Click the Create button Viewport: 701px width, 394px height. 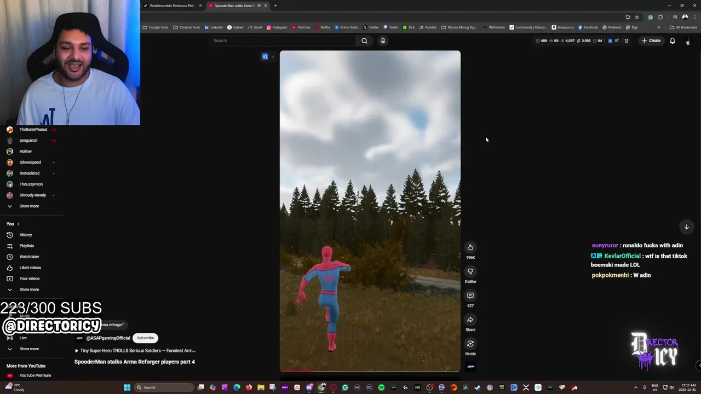click(x=651, y=40)
